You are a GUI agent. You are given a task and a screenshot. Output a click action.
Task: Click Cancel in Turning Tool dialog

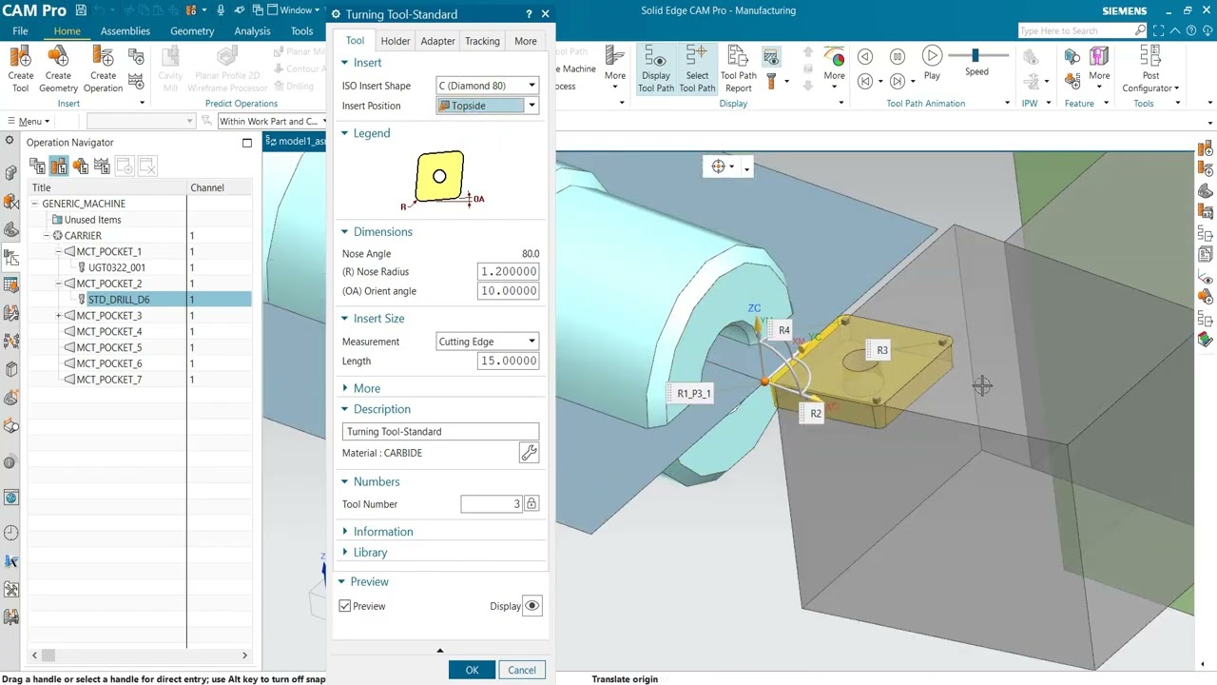coord(522,670)
